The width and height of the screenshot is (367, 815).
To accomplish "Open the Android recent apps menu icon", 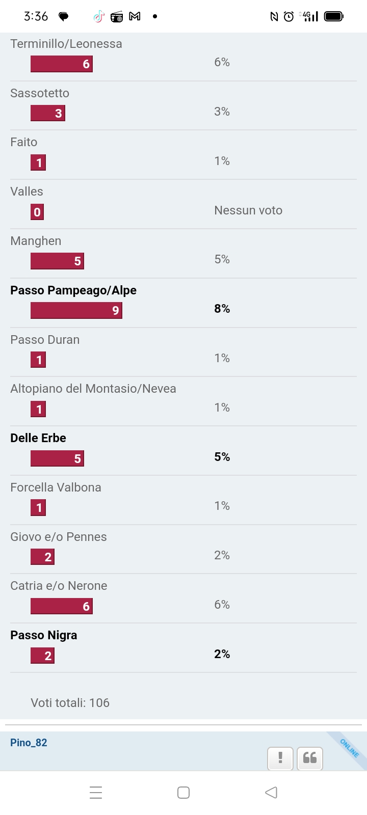I will click(x=96, y=793).
